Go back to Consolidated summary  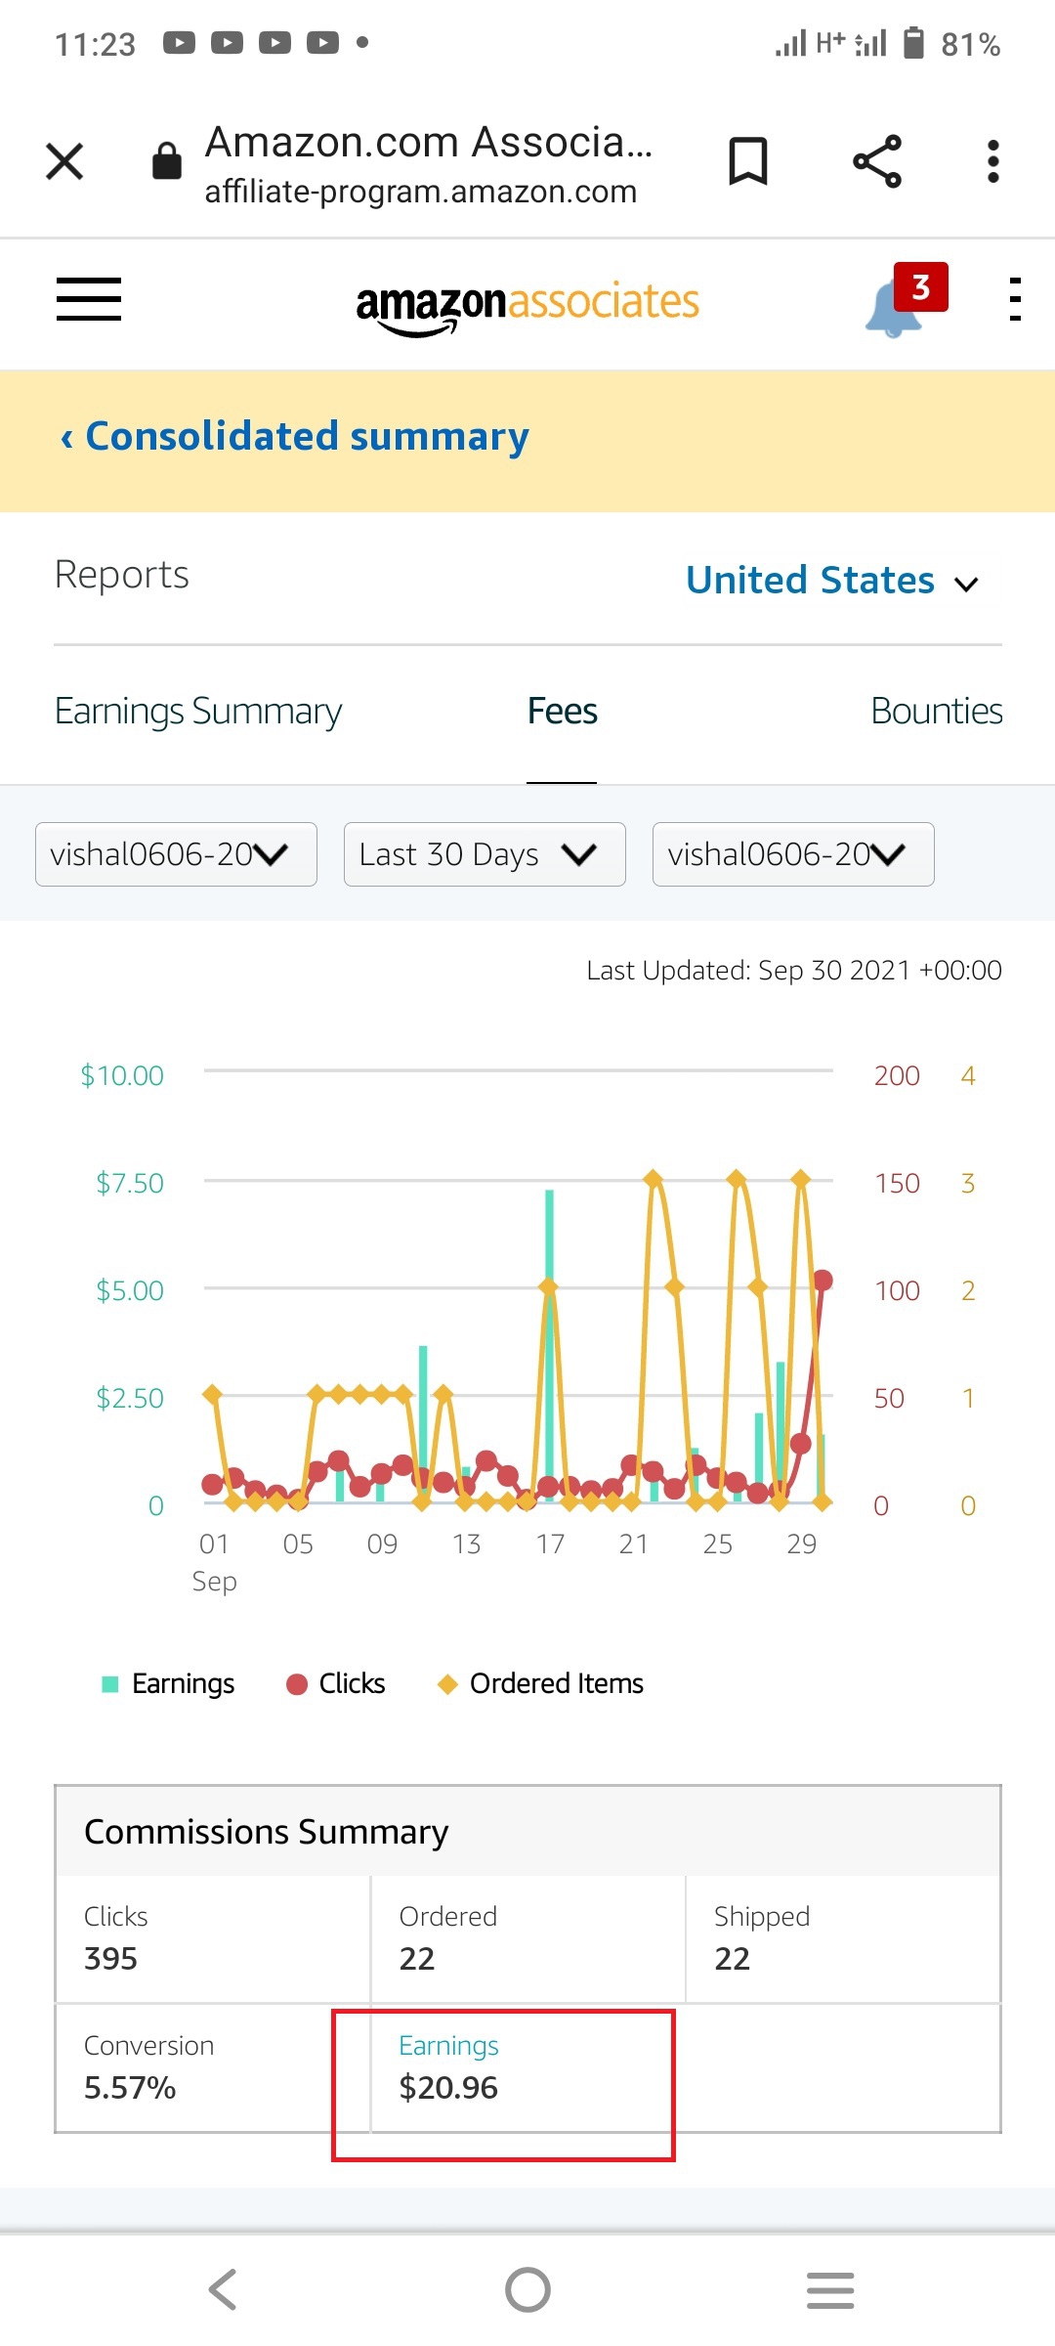click(x=295, y=436)
